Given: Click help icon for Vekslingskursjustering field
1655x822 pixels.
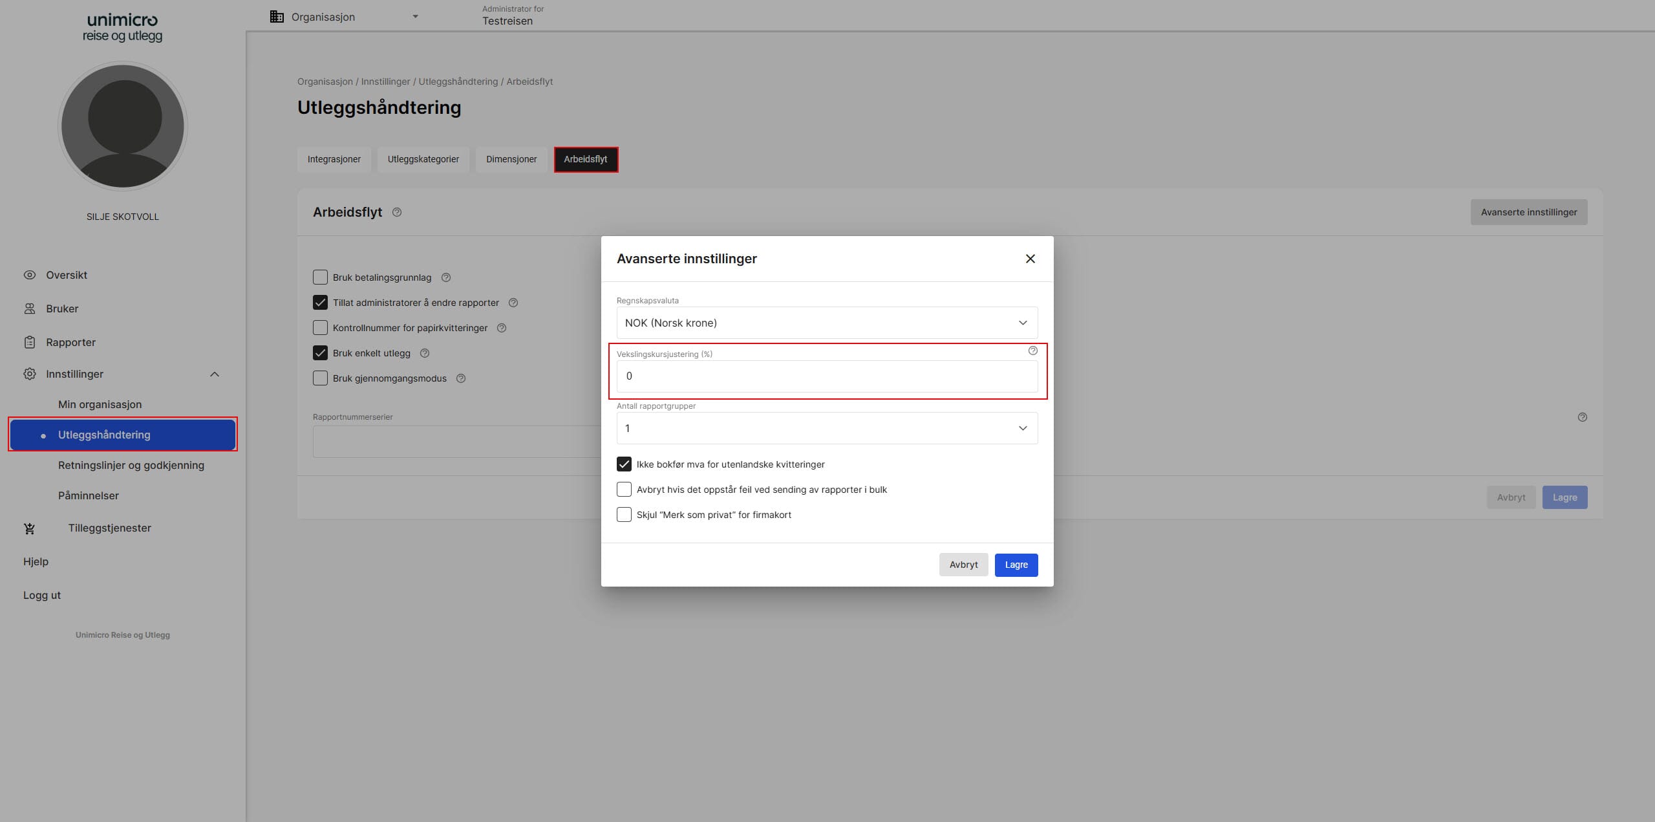Looking at the screenshot, I should point(1032,351).
